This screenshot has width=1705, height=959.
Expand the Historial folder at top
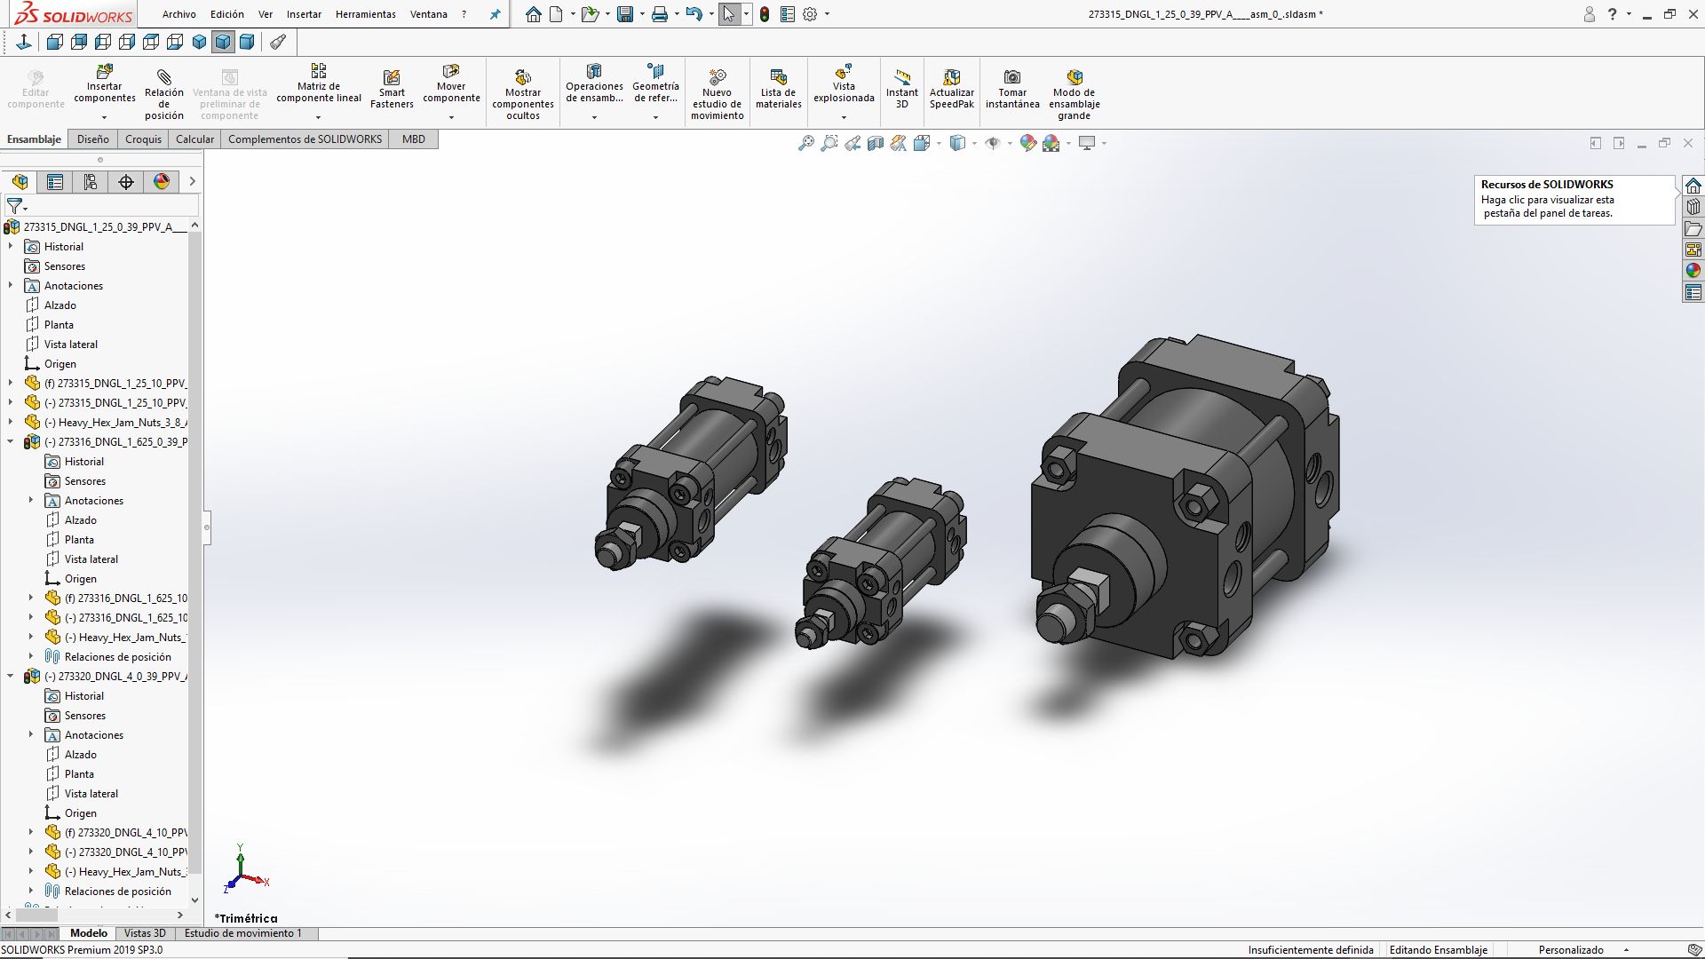(11, 247)
